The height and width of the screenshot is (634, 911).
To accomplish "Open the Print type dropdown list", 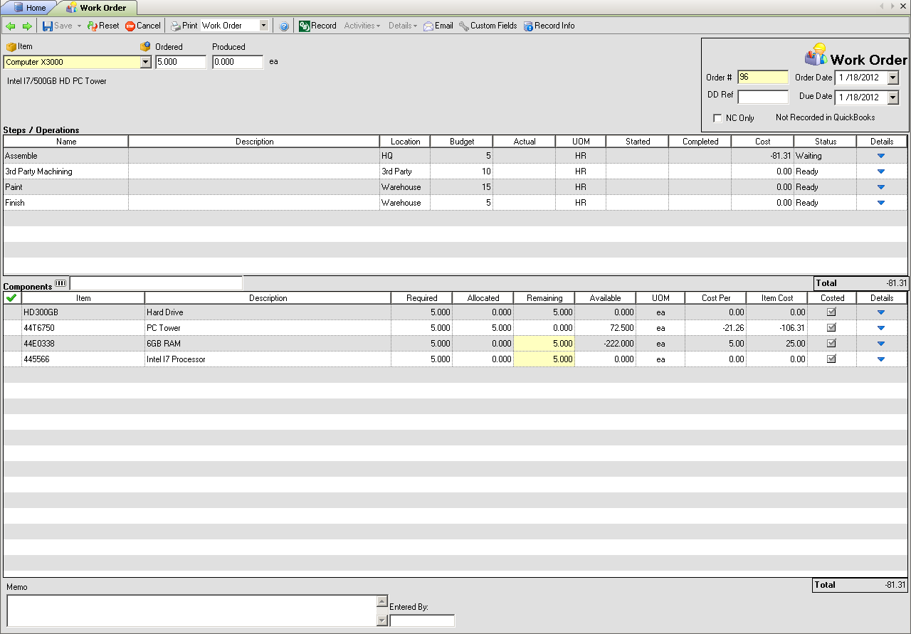I will click(263, 26).
